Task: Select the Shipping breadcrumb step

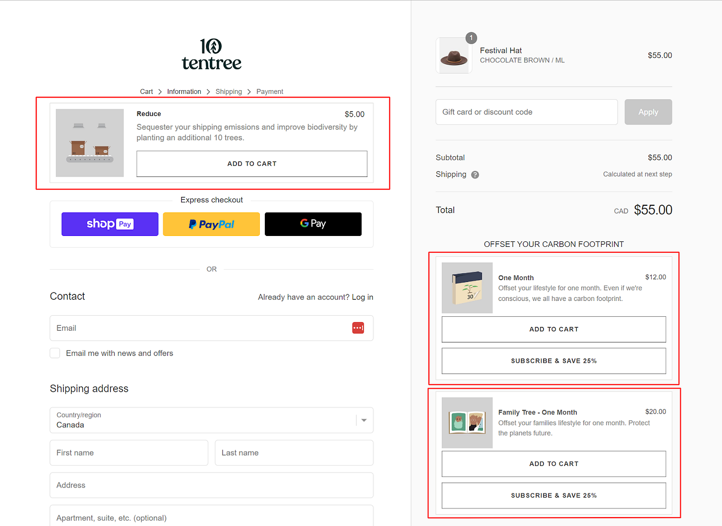Action: pos(229,92)
